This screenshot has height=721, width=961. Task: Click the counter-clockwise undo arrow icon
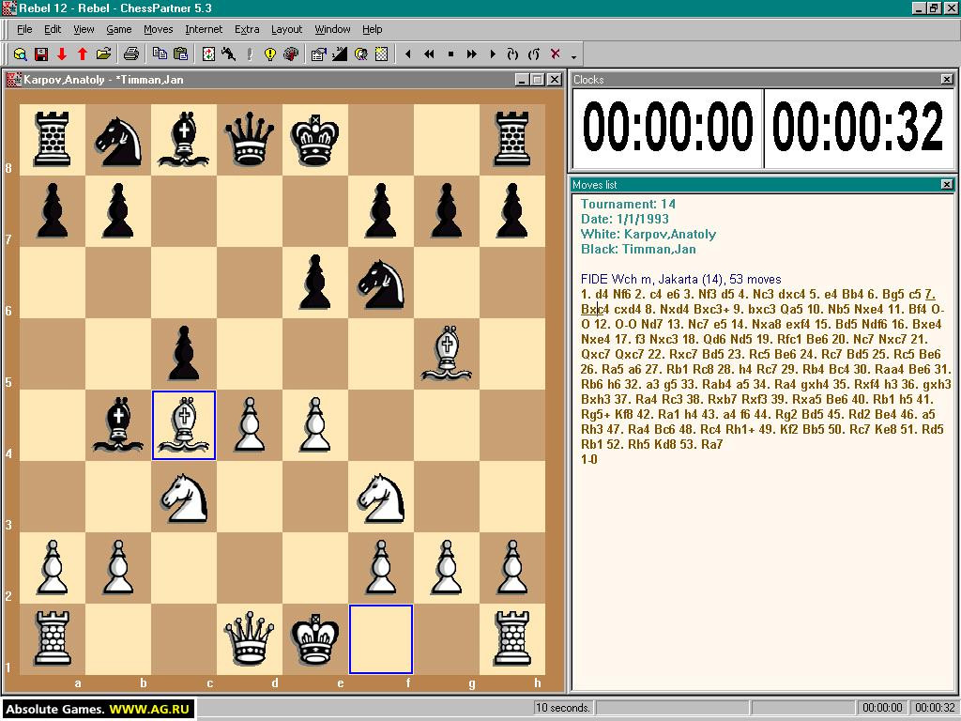534,54
